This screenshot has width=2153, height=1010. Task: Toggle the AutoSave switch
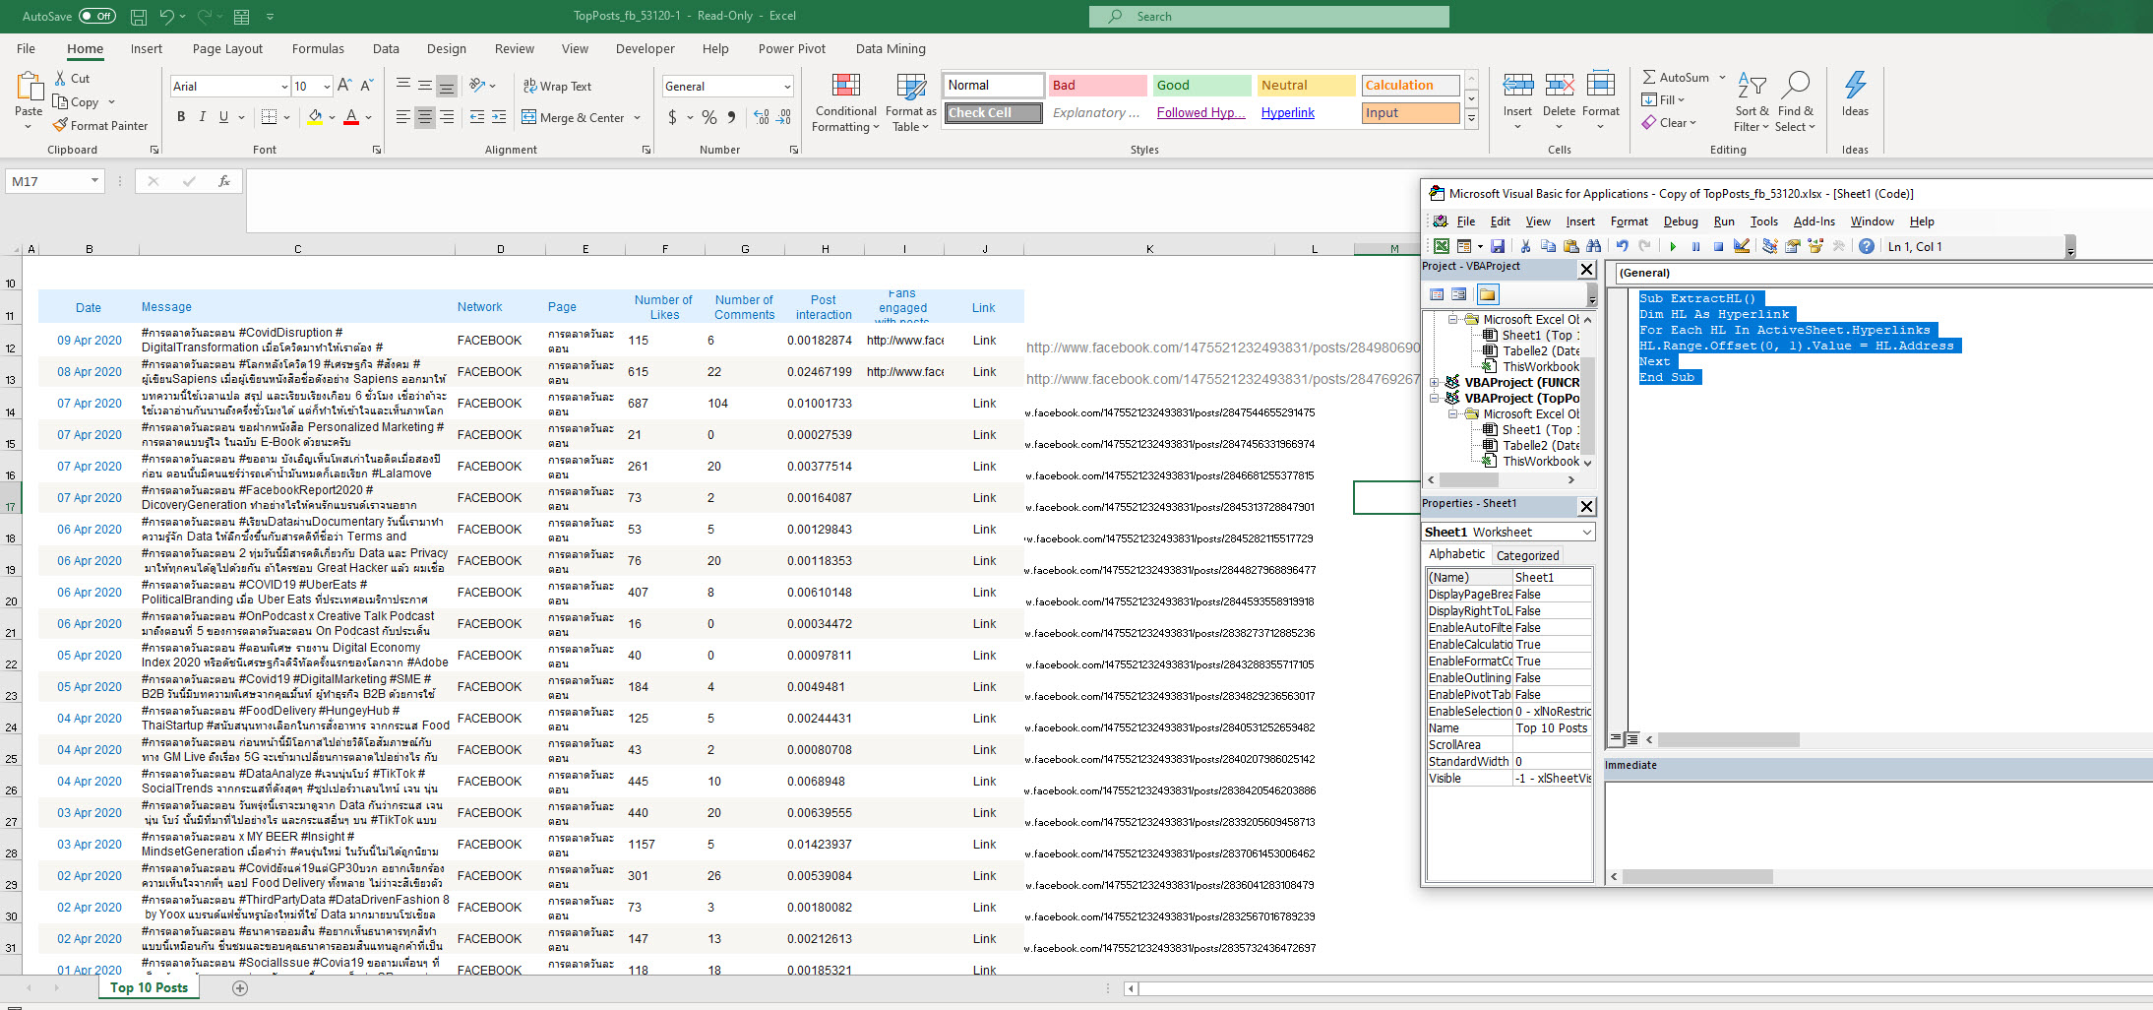click(x=96, y=16)
